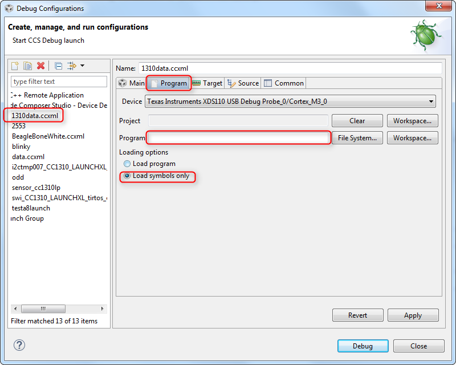The image size is (456, 365).
Task: Create a new launch configuration
Action: [15, 66]
